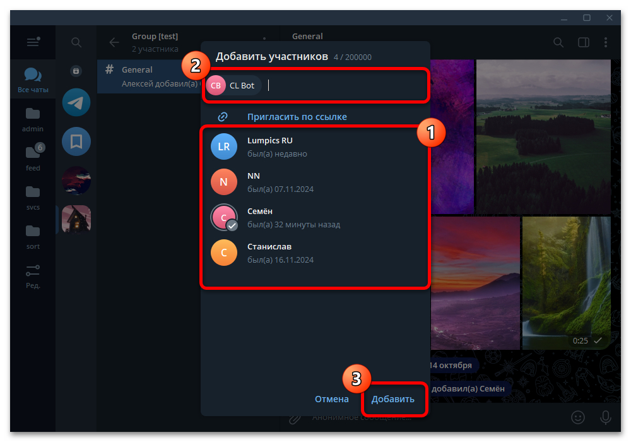Open the purple sunset mountain photo
631x442 pixels.
pos(475,283)
